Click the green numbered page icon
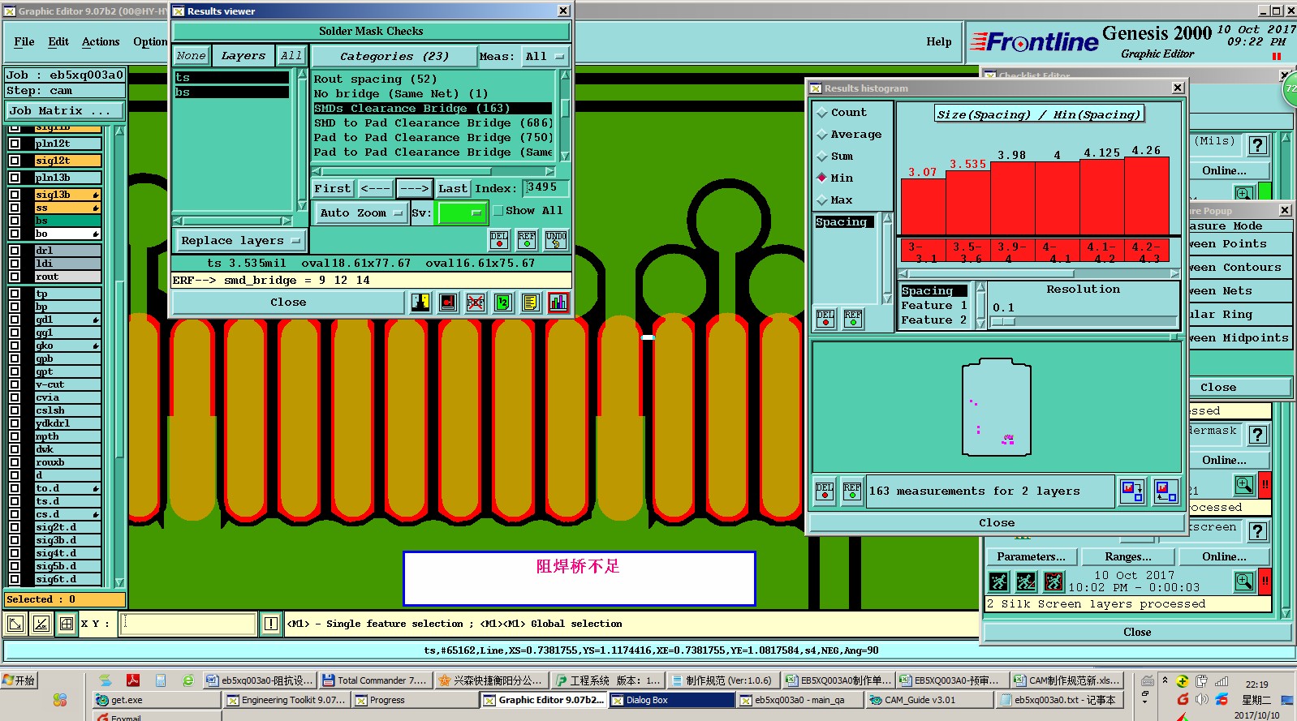The image size is (1297, 721). (x=503, y=303)
